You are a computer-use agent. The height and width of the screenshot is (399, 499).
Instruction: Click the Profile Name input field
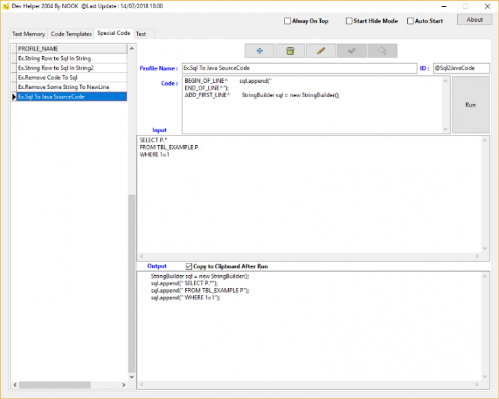pyautogui.click(x=299, y=68)
